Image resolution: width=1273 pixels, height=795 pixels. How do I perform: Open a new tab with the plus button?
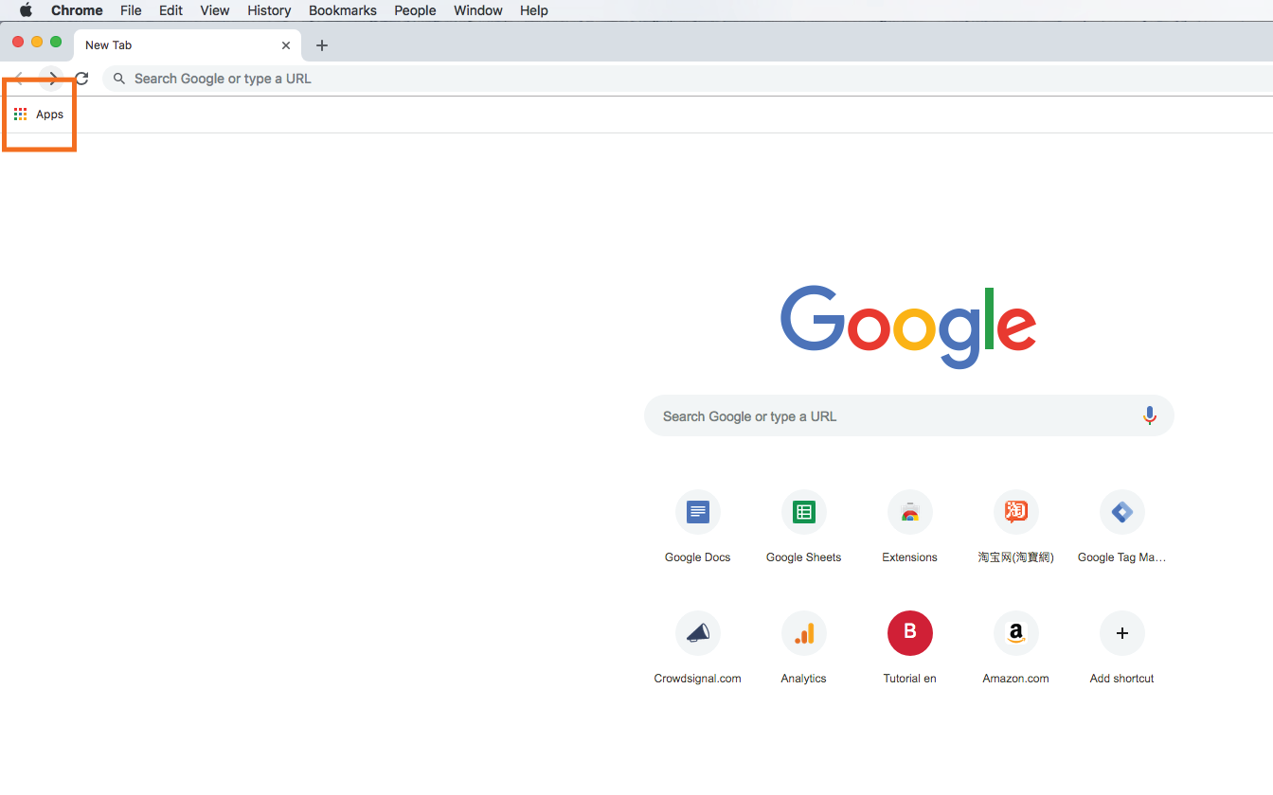tap(322, 45)
